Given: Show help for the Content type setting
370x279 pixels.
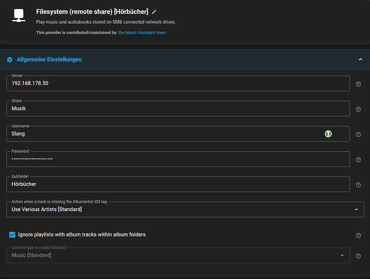Looking at the screenshot, I should point(358,256).
